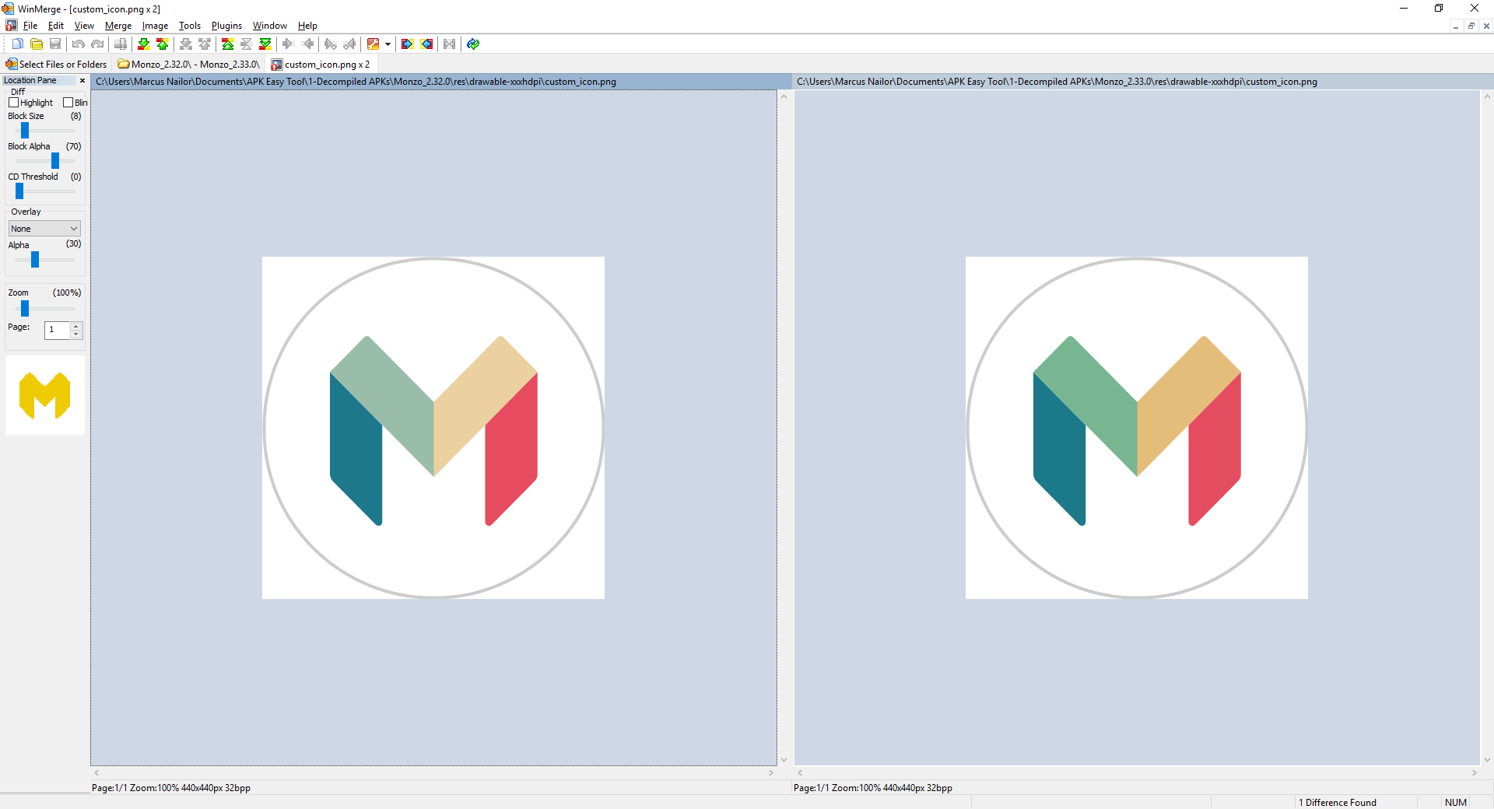1494x809 pixels.
Task: Click the Block Size slider handle
Action: pos(25,130)
